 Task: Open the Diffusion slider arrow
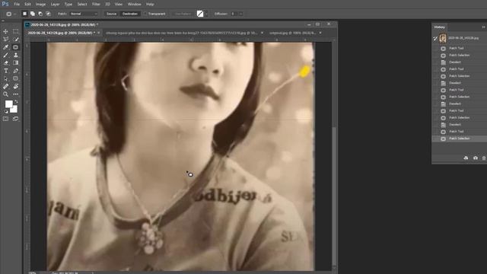click(240, 14)
